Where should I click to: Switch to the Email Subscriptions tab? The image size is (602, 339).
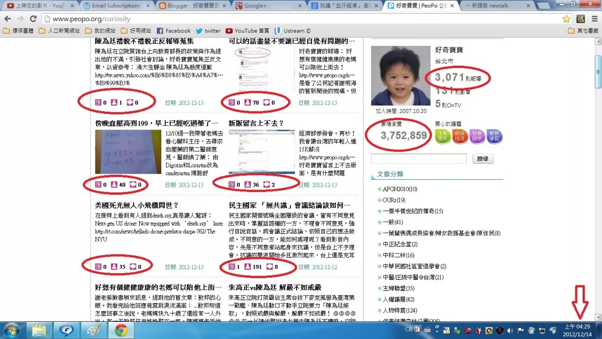pos(117,6)
